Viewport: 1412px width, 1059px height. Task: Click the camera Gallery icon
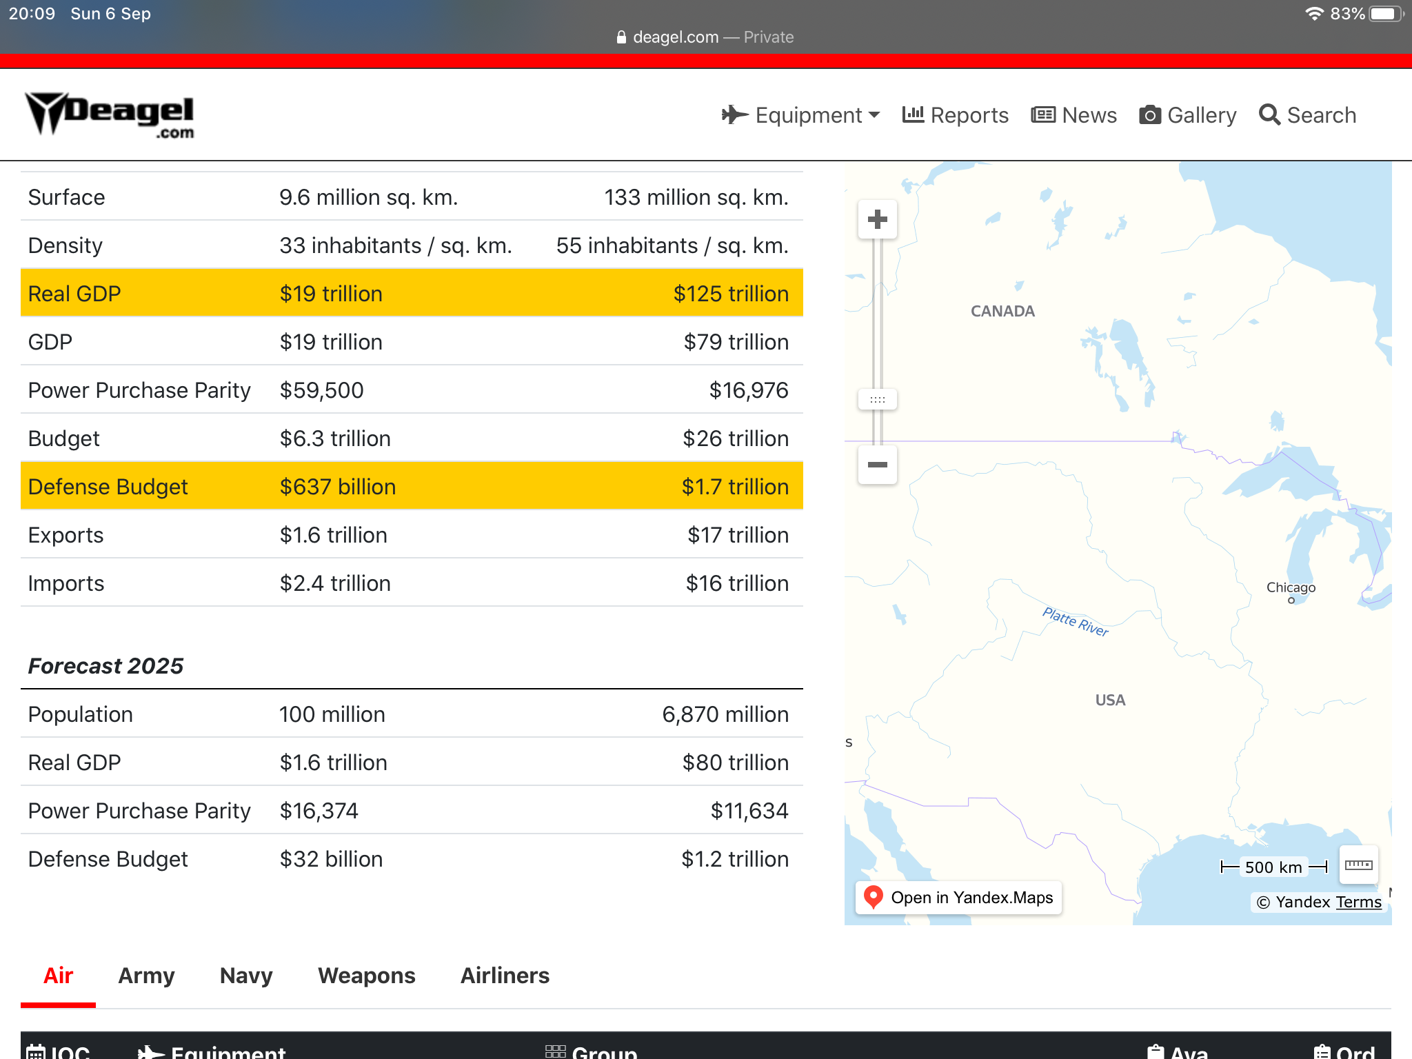coord(1149,114)
